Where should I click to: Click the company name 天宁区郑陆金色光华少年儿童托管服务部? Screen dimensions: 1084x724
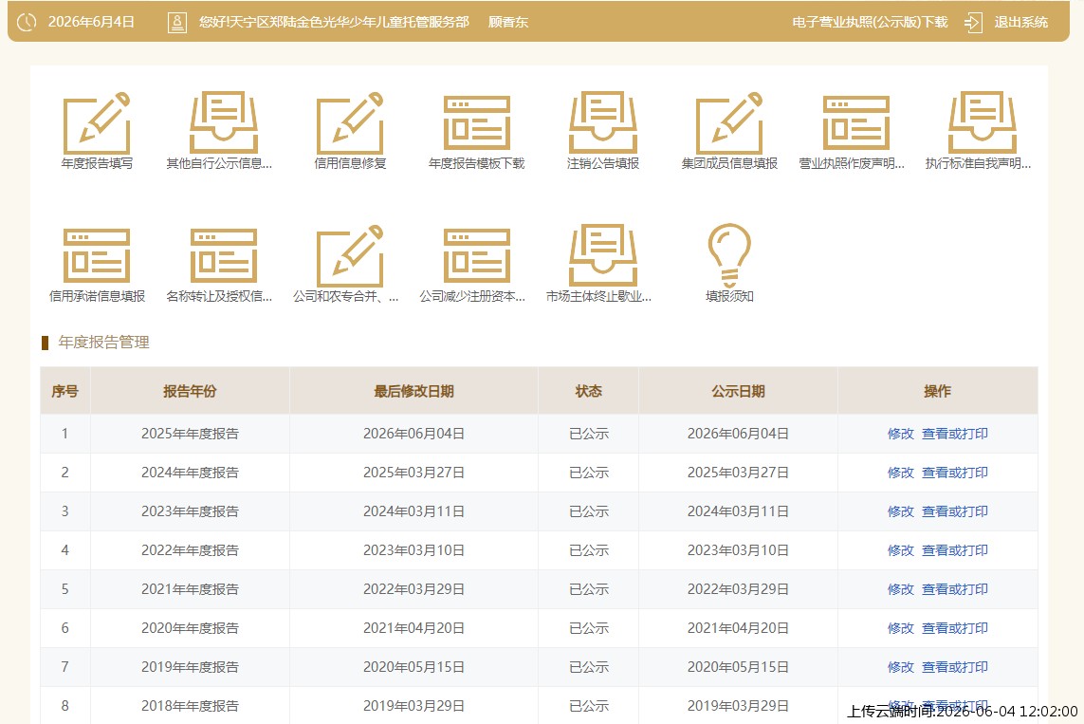tap(349, 22)
